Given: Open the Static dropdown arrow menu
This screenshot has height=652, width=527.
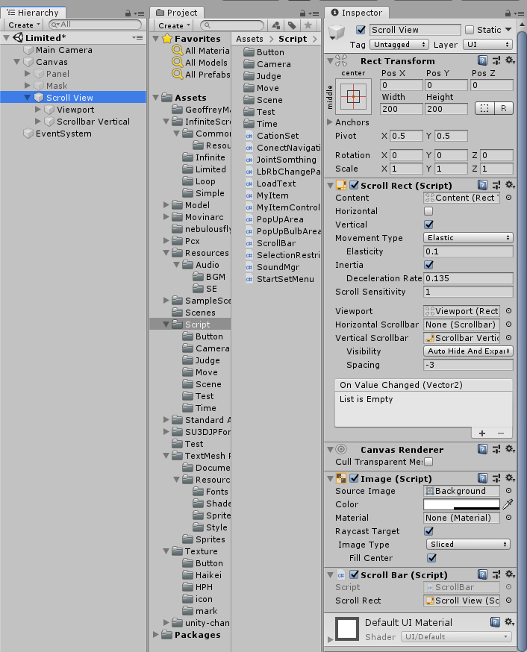Looking at the screenshot, I should click(x=508, y=30).
